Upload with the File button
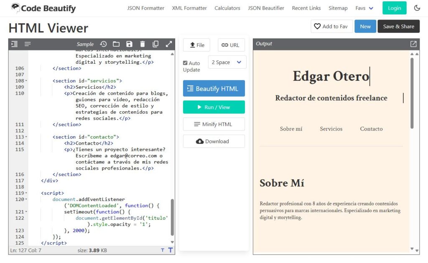Image resolution: width=428 pixels, height=263 pixels. pyautogui.click(x=196, y=45)
